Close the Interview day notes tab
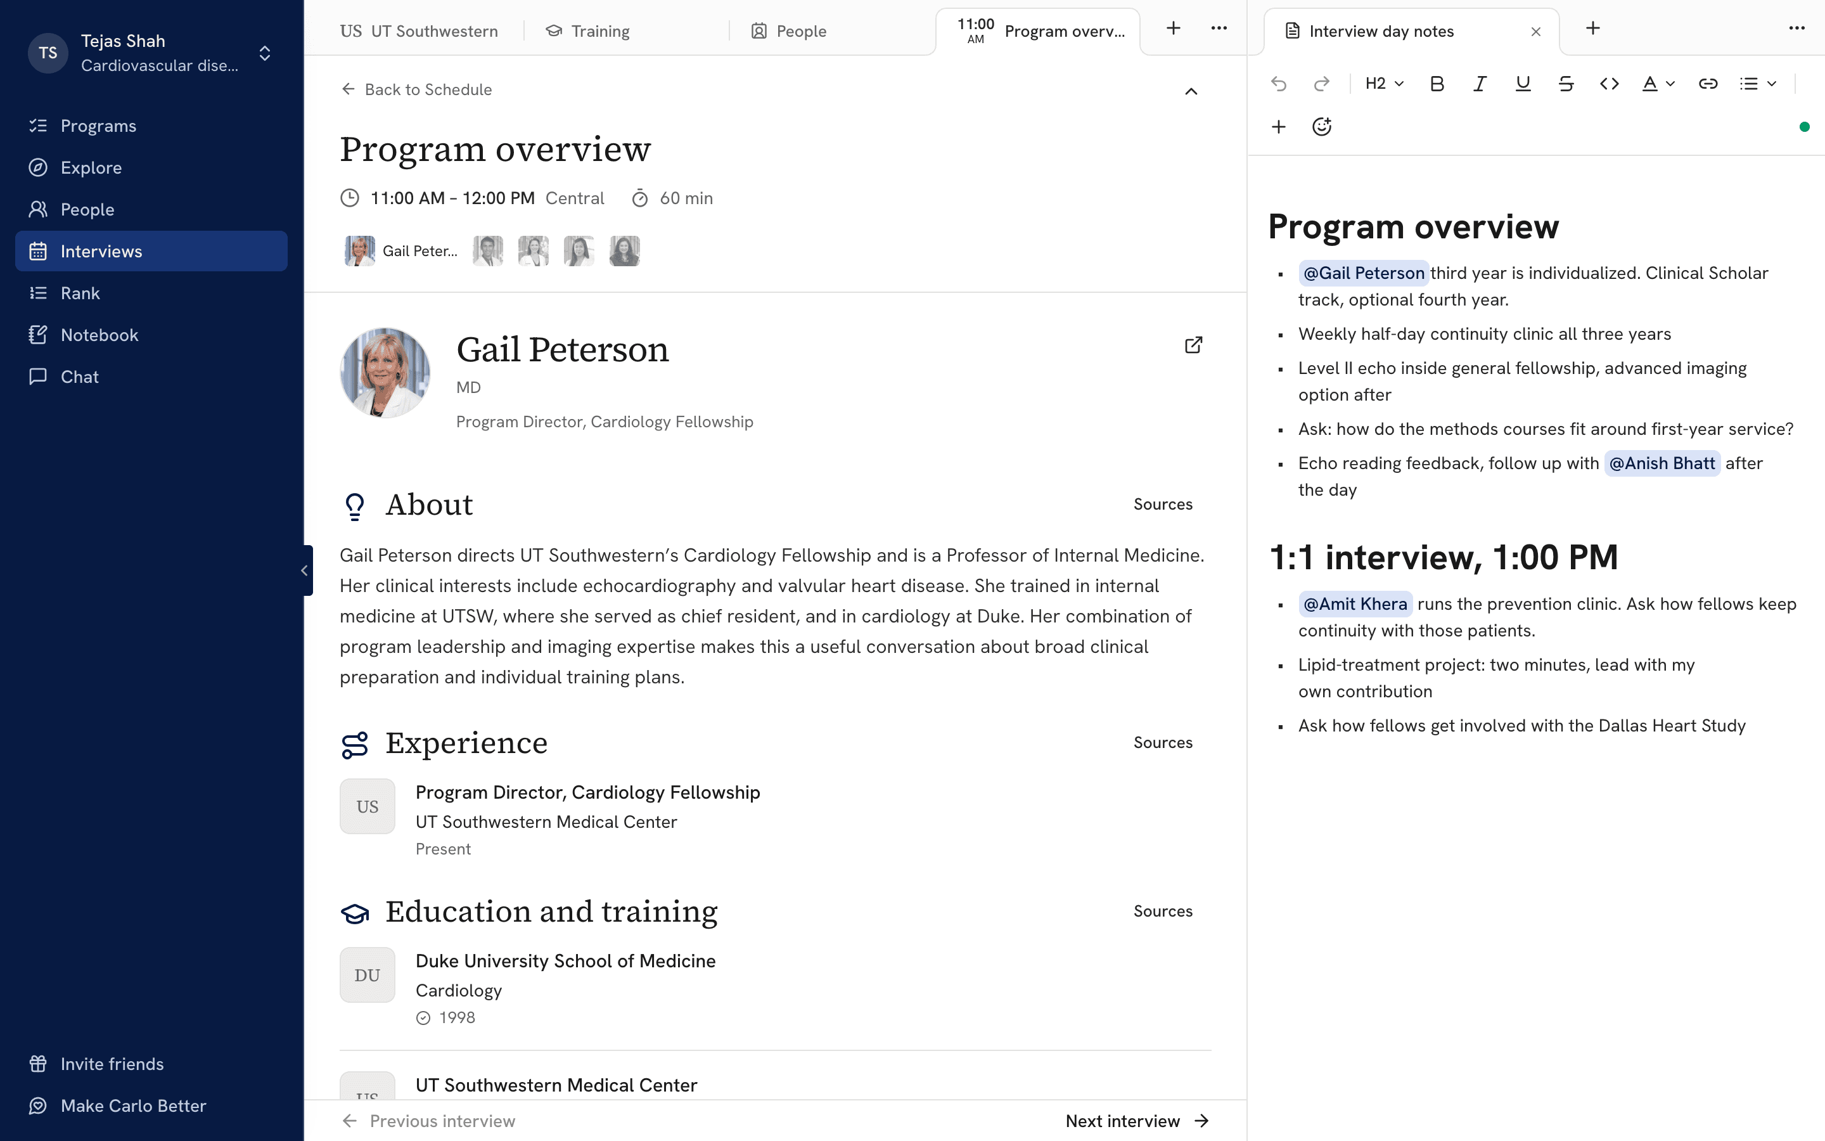The width and height of the screenshot is (1825, 1141). 1535,32
